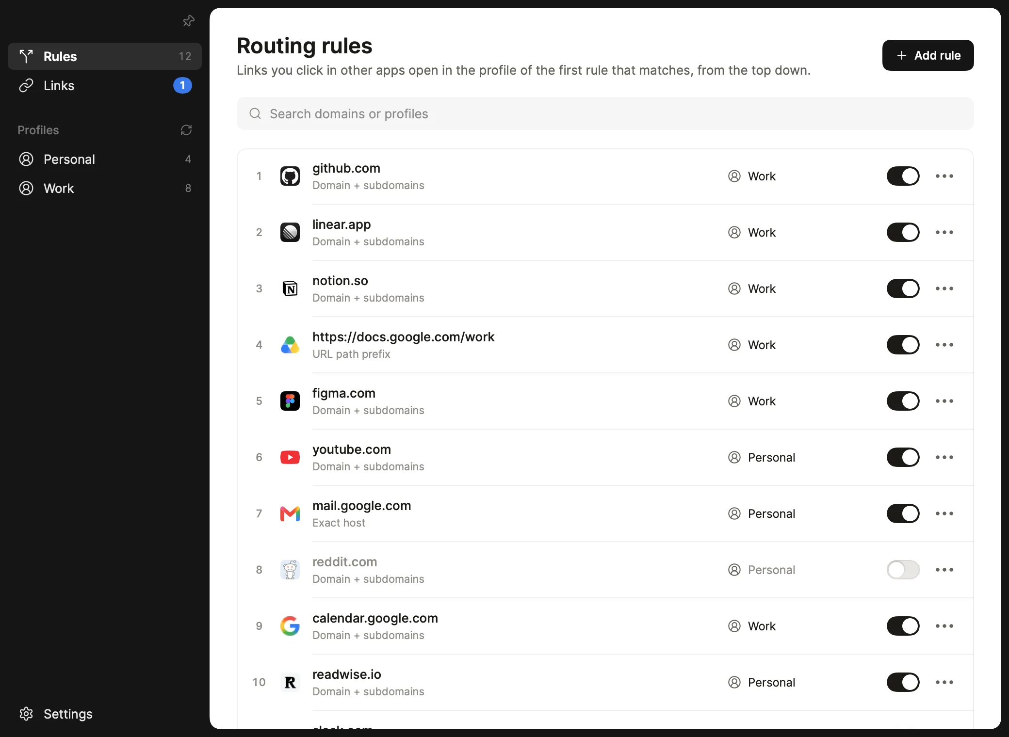Open the Rules section in sidebar
This screenshot has height=737, width=1009.
tap(105, 56)
